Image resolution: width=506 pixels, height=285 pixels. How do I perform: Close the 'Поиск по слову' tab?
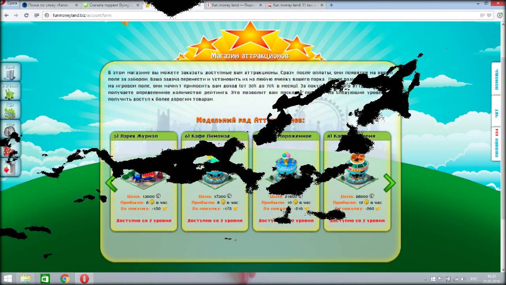[x=76, y=5]
